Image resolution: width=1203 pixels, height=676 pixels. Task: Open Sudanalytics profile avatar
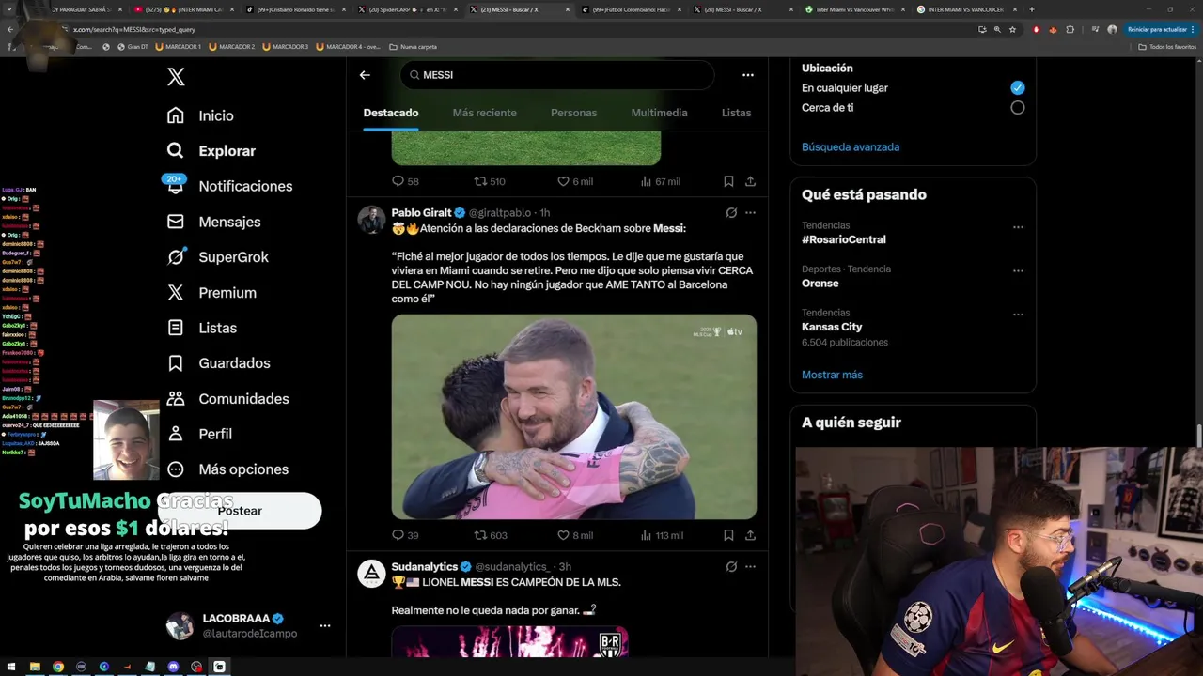click(x=372, y=574)
